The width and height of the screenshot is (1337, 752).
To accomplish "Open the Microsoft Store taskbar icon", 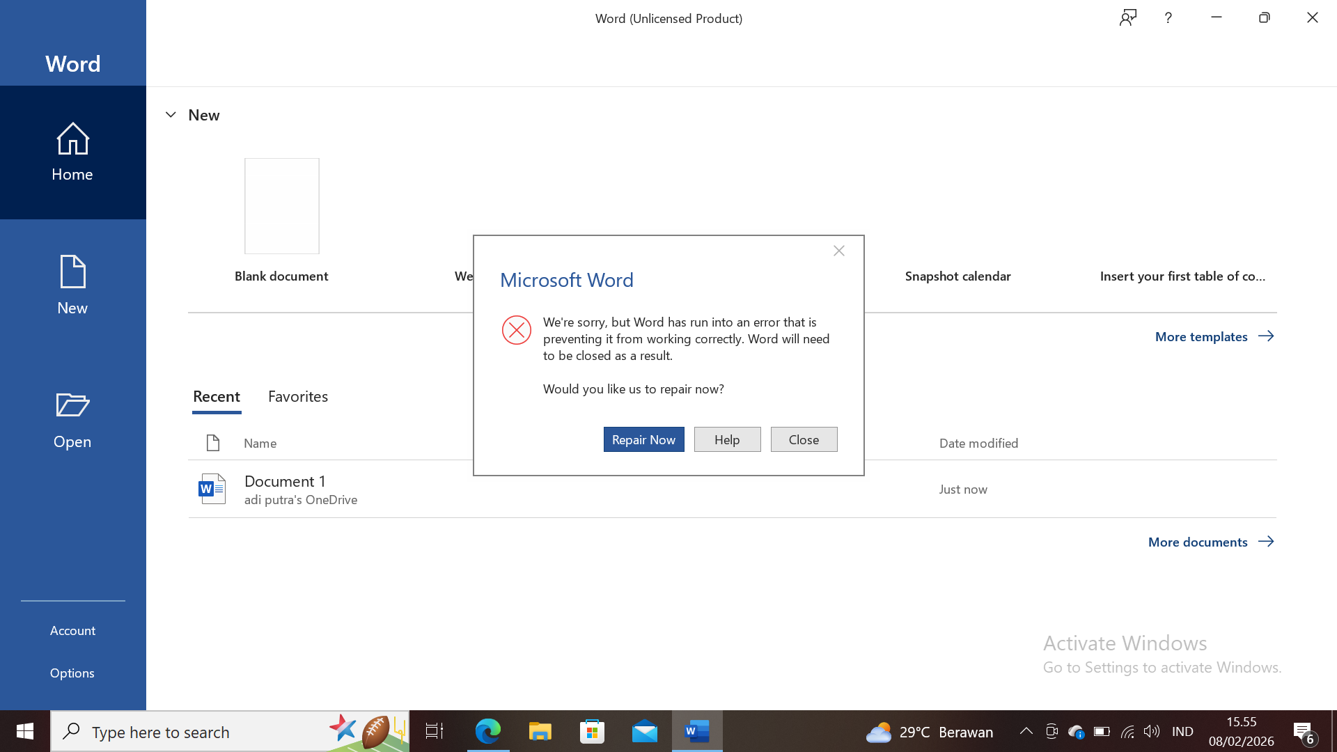I will (x=592, y=731).
